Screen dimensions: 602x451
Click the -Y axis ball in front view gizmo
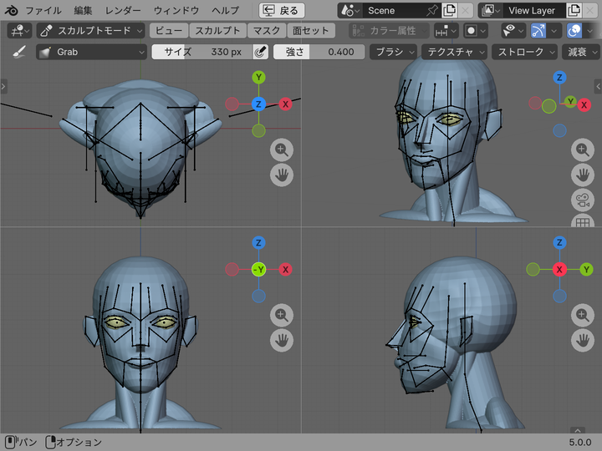pyautogui.click(x=258, y=269)
